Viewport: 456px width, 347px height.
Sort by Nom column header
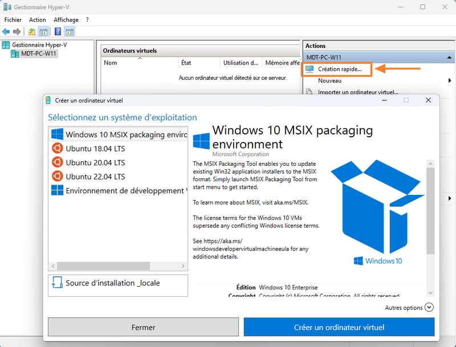[111, 63]
